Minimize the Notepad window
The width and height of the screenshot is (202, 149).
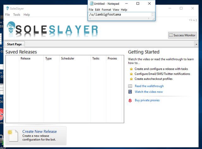point(127,3)
